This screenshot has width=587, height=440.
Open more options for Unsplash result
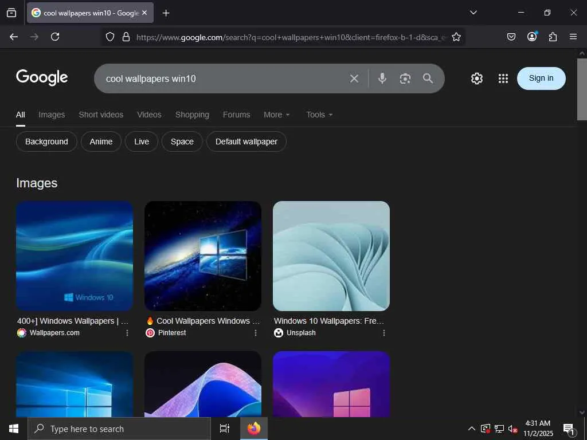coord(383,333)
